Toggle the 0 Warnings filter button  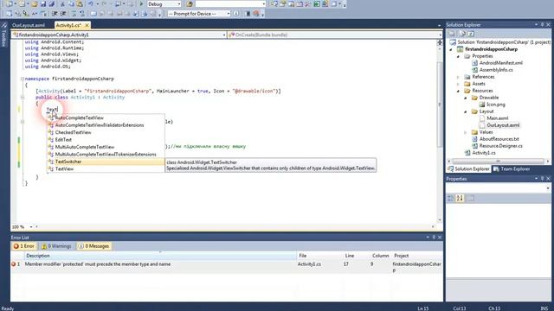click(x=56, y=246)
